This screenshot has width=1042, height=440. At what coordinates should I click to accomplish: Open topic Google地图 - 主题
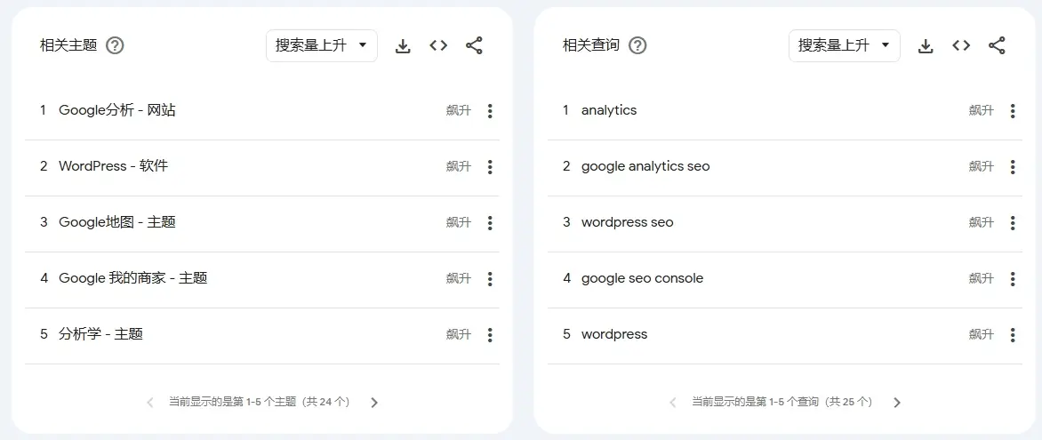coord(117,222)
